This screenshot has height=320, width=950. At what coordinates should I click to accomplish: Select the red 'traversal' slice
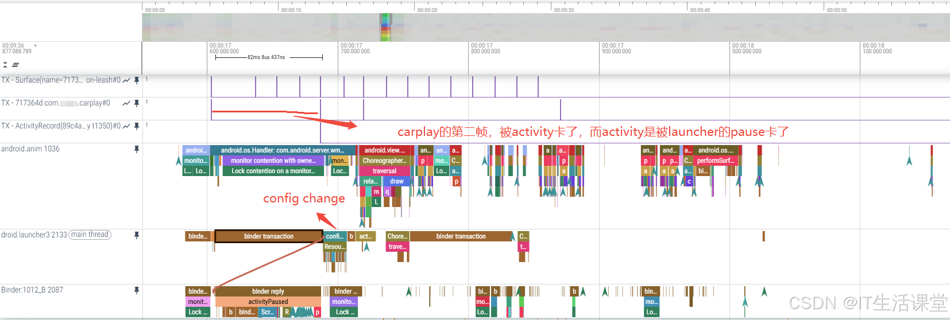click(x=384, y=171)
